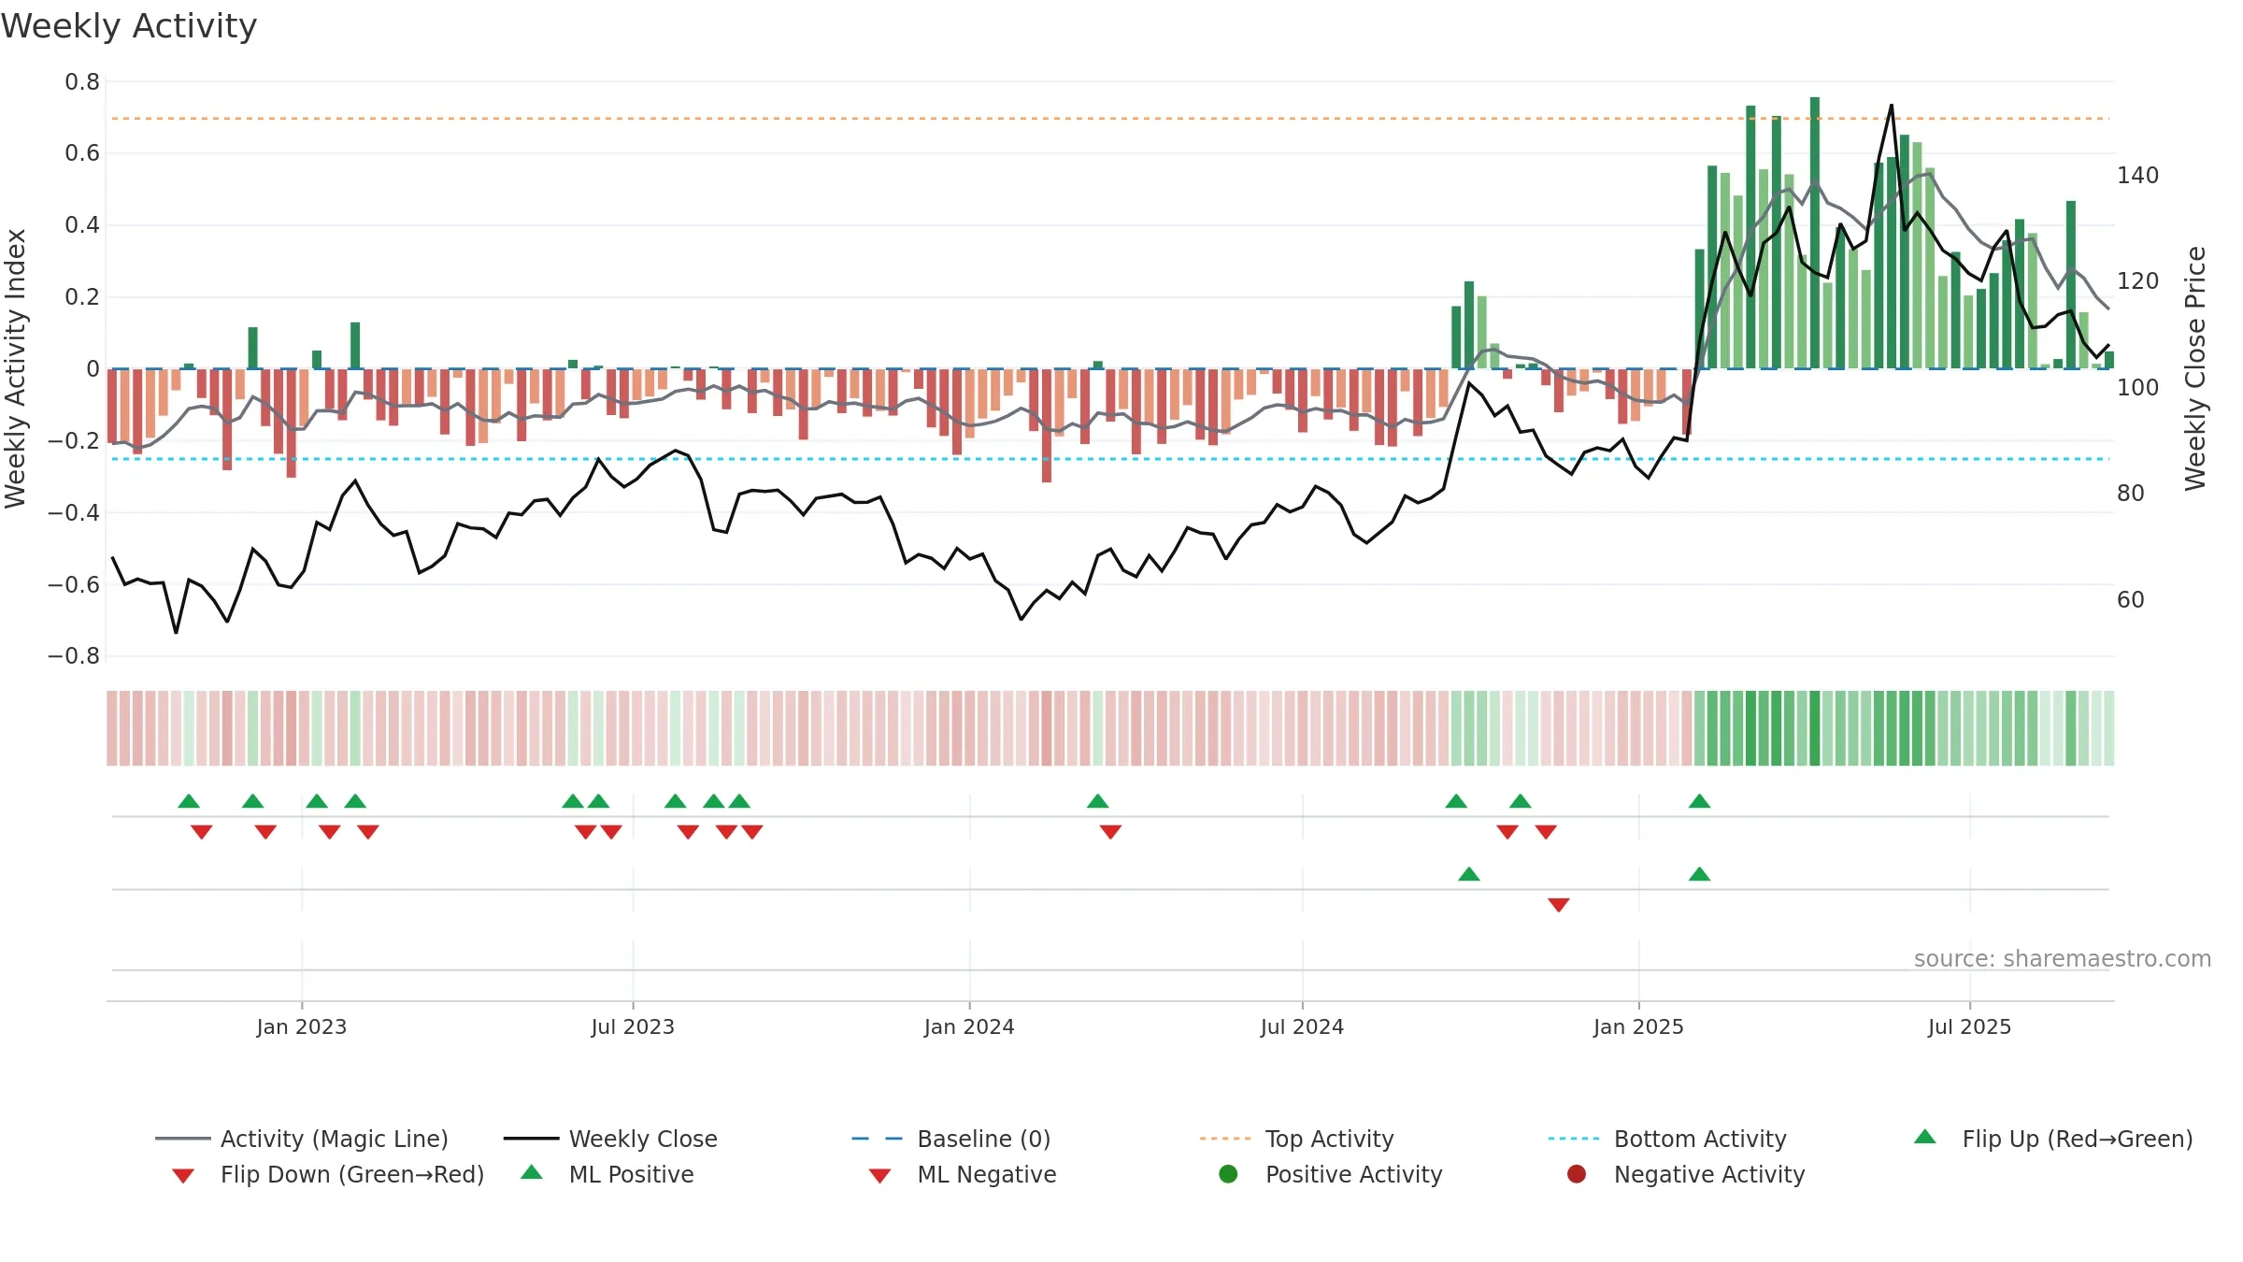Toggle Flip Down (Green→Red) legend entry
This screenshot has width=2243, height=1262.
coord(328,1174)
